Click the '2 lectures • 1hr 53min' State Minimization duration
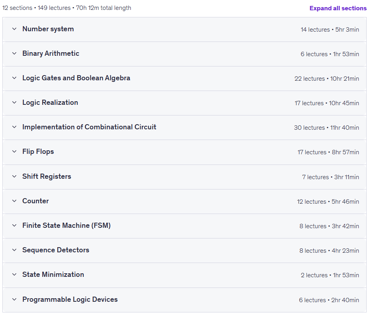Image resolution: width=369 pixels, height=316 pixels. [330, 275]
